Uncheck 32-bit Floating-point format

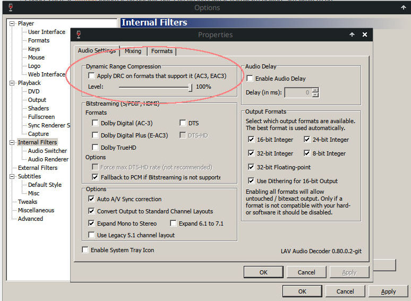[x=251, y=167]
